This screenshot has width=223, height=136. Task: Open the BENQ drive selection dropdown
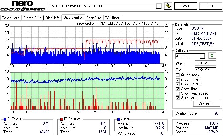[x=159, y=6]
